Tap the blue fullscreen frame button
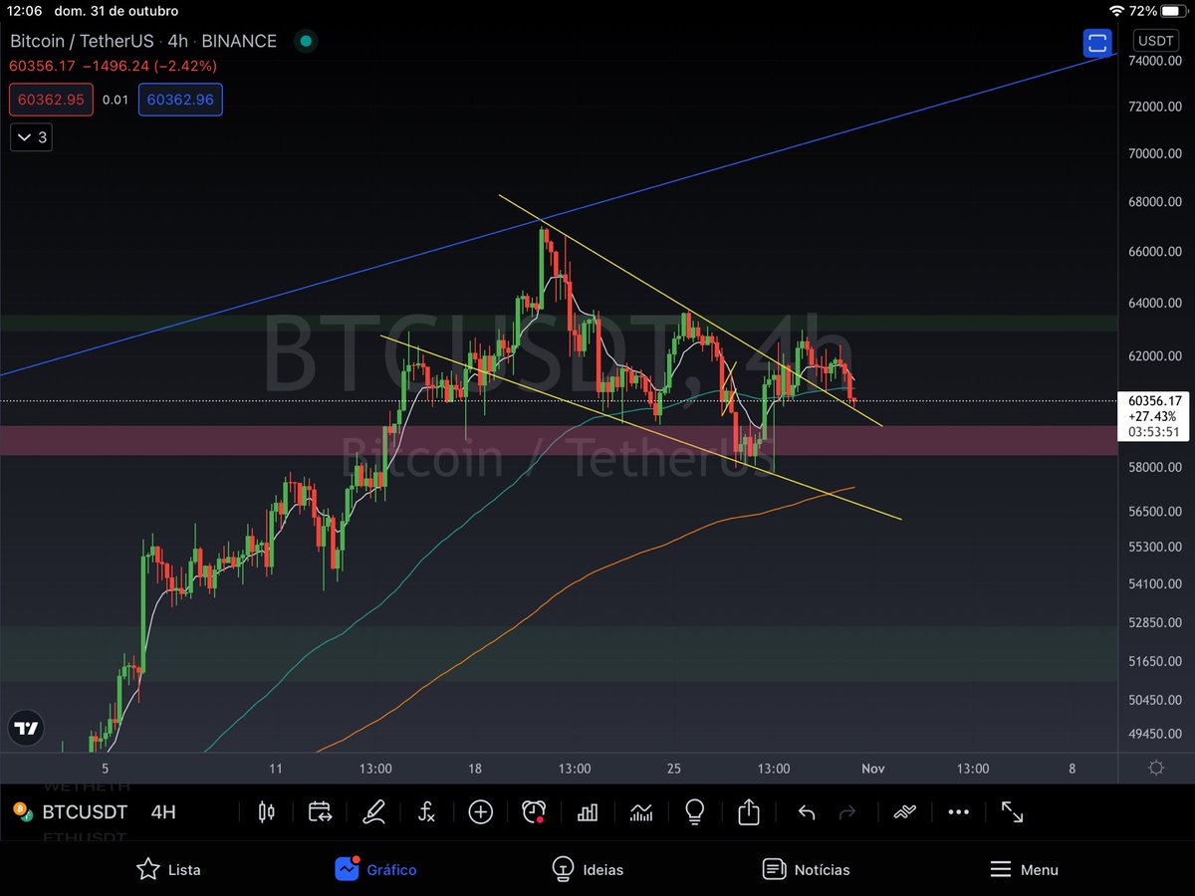Viewport: 1195px width, 896px height. click(x=1097, y=43)
